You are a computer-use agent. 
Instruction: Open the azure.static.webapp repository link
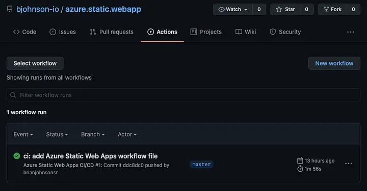coord(103,9)
